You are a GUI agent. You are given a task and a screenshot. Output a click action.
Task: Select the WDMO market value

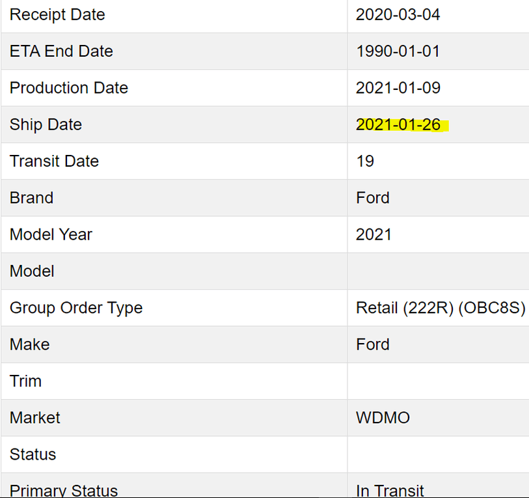[383, 418]
